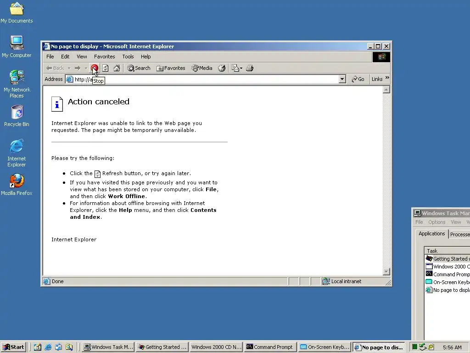This screenshot has height=353, width=470.
Task: Click the 'Done' status bar text
Action: [57, 281]
